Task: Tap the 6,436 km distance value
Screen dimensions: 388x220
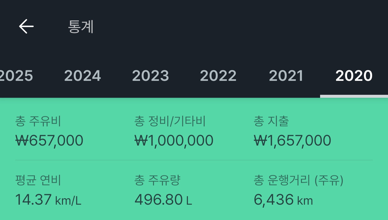Action: [x=283, y=200]
